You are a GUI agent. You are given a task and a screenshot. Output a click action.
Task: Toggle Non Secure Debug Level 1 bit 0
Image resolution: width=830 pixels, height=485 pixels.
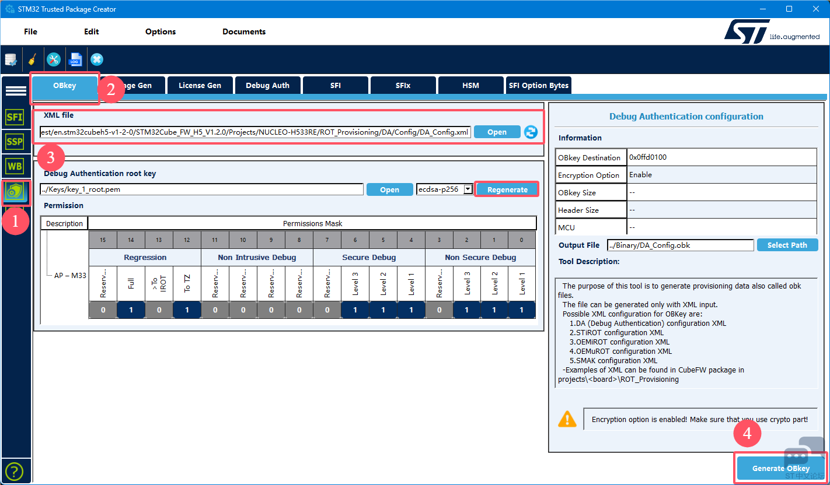pos(522,310)
